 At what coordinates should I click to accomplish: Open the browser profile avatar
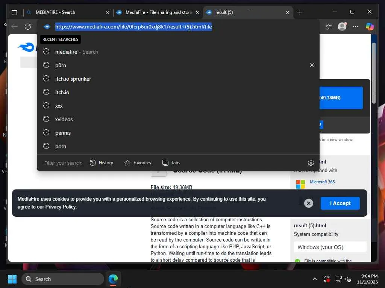(x=342, y=27)
